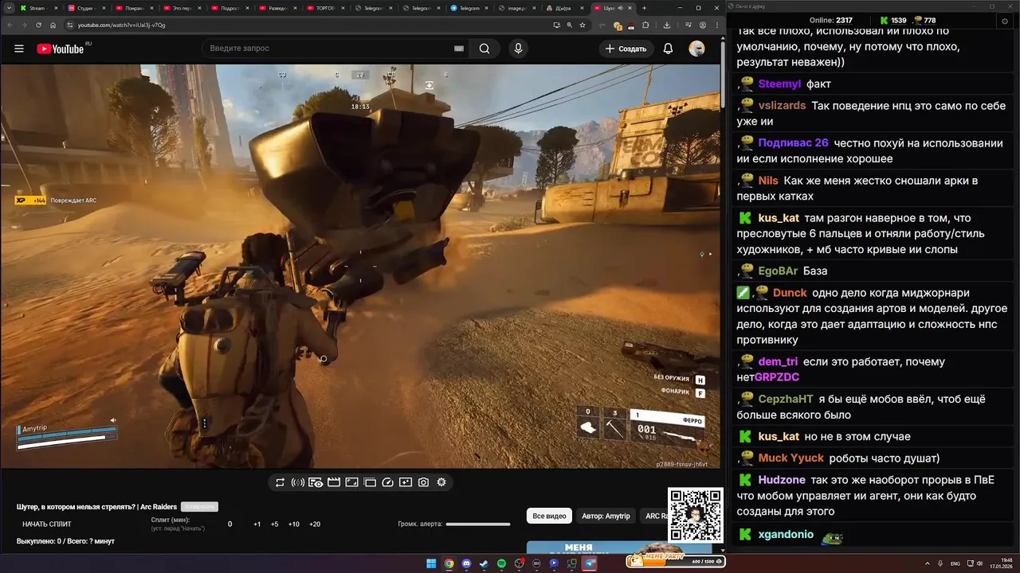The height and width of the screenshot is (573, 1020).
Task: Open Steam from the taskbar
Action: click(x=484, y=563)
